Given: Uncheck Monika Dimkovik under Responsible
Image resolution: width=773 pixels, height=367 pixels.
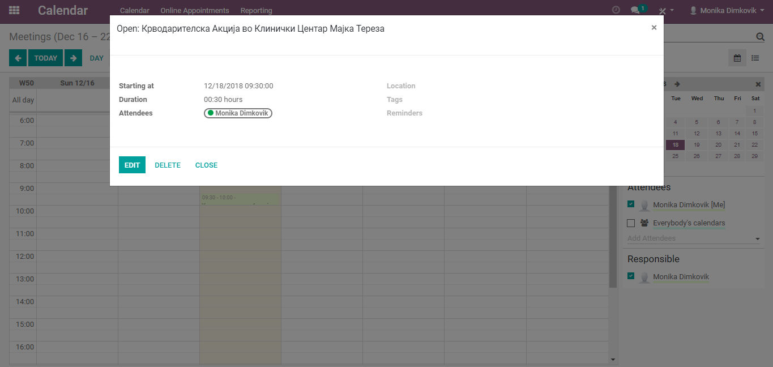Looking at the screenshot, I should (x=631, y=276).
